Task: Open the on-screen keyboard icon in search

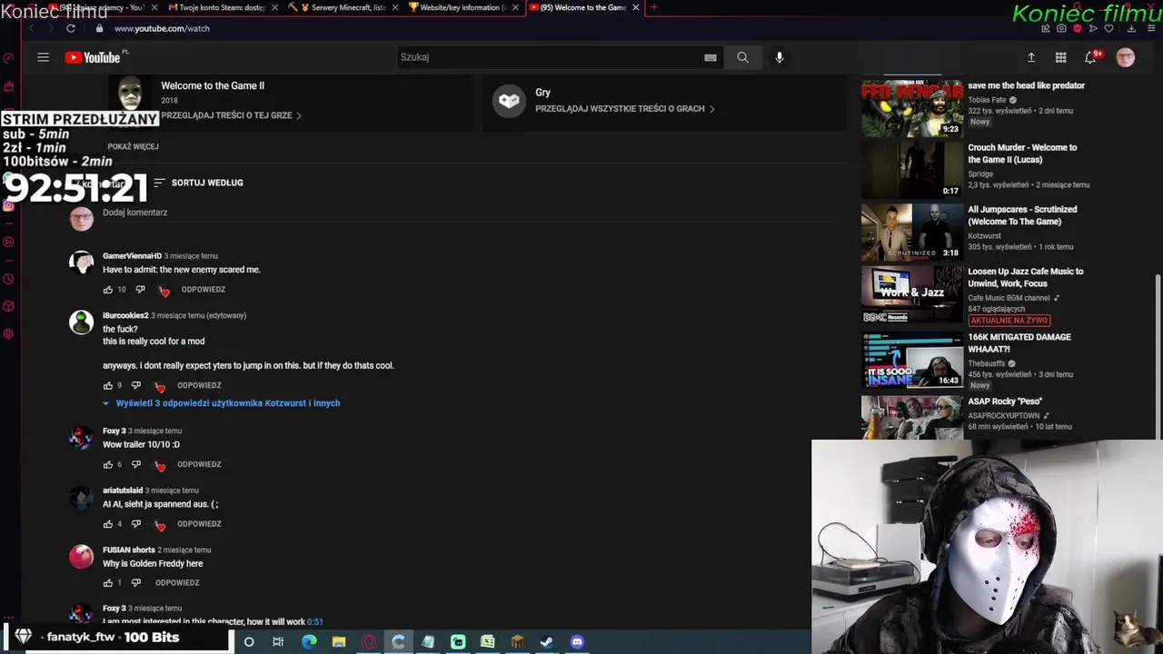Action: tap(711, 57)
